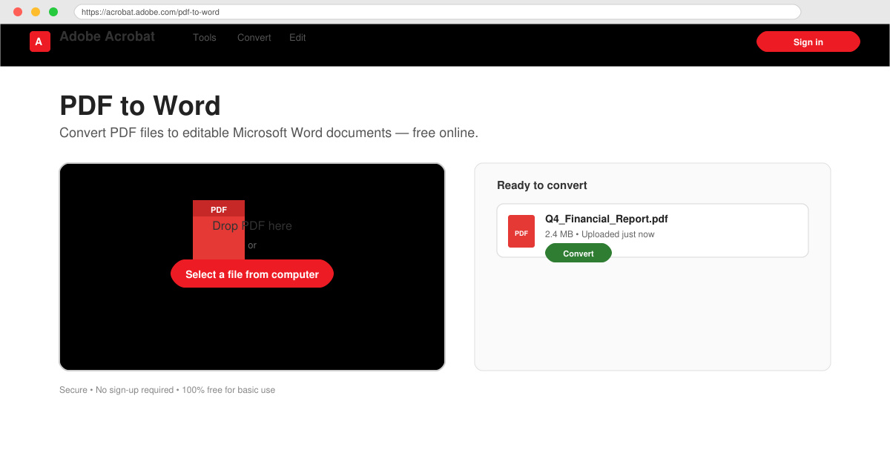Screen dimensions: 890x467
Task: Minimize the window with yellow button
Action: (x=36, y=12)
